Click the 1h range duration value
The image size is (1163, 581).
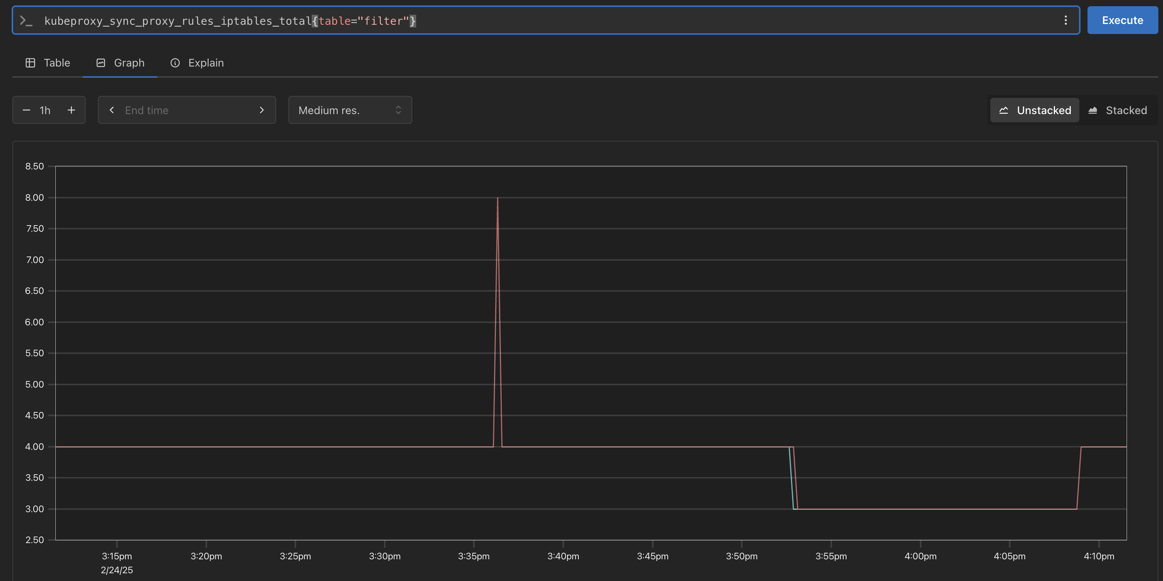coord(45,110)
